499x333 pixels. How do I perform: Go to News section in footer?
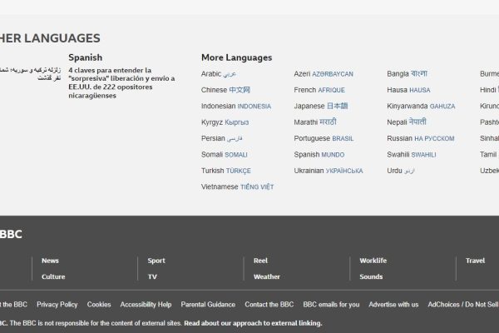click(x=50, y=261)
